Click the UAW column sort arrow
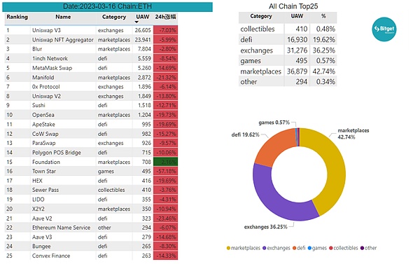420x264 pixels. (x=136, y=22)
